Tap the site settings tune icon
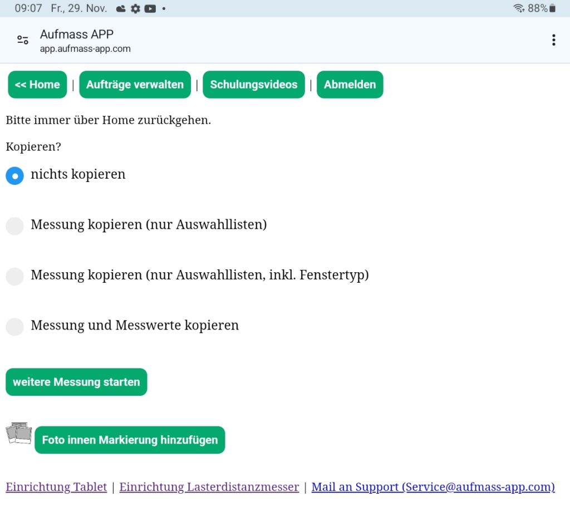The image size is (570, 526). (x=23, y=40)
